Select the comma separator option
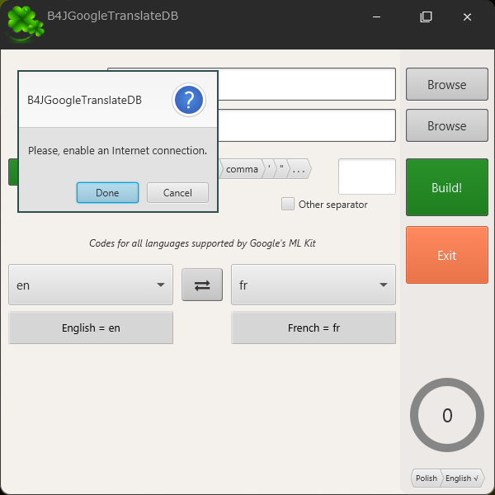Screen dimensions: 495x495 pyautogui.click(x=242, y=169)
